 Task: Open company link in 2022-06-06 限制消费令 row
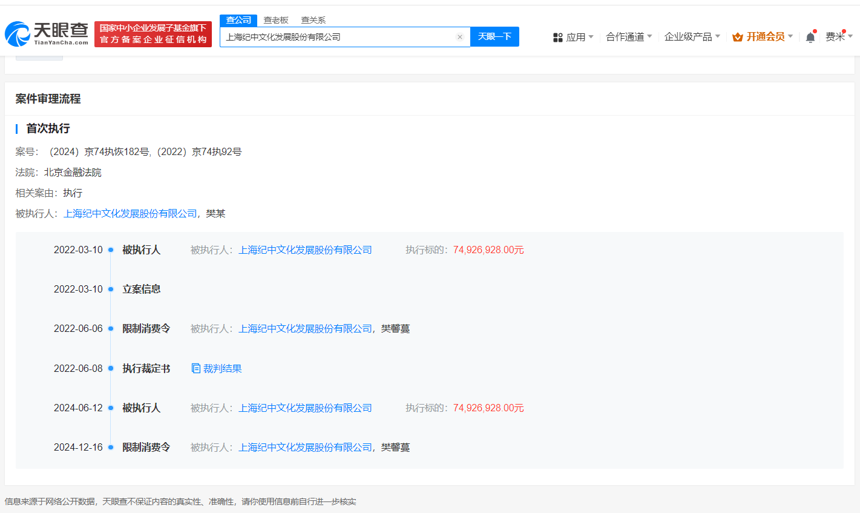point(305,329)
